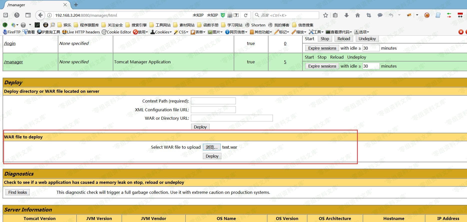Open the 关注安全 bookmarks folder

[112, 25]
